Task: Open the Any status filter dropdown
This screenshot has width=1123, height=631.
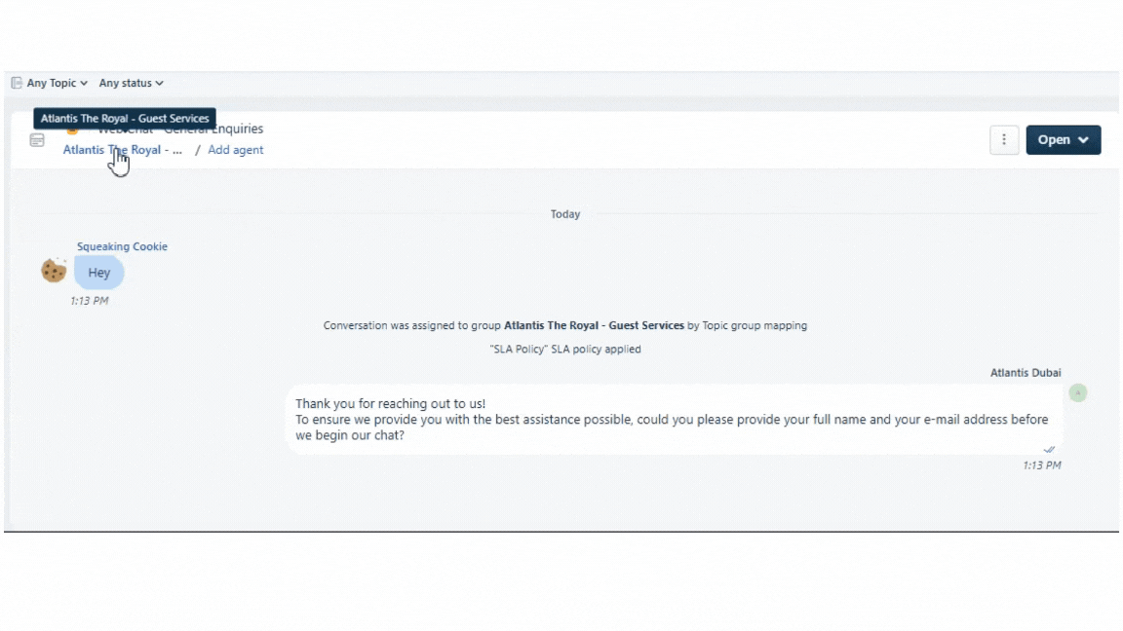Action: (131, 83)
